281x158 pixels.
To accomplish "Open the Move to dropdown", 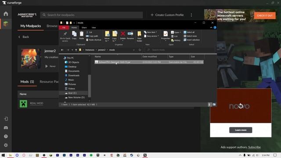I will coord(107,36).
